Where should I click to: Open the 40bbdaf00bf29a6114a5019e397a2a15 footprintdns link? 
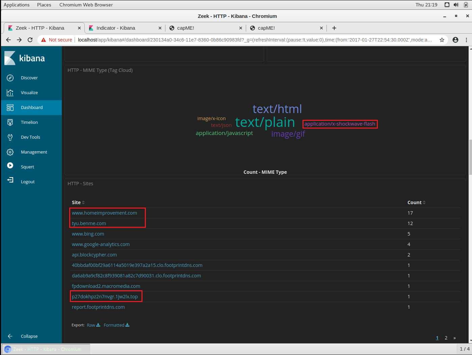coord(137,265)
